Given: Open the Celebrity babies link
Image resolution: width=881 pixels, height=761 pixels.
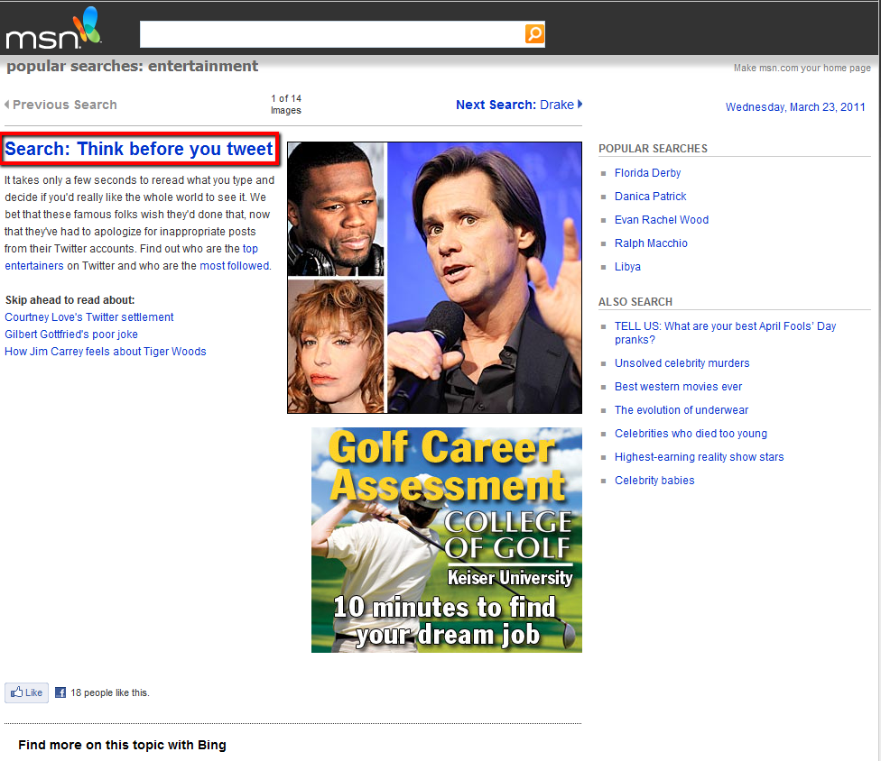Looking at the screenshot, I should click(x=654, y=481).
